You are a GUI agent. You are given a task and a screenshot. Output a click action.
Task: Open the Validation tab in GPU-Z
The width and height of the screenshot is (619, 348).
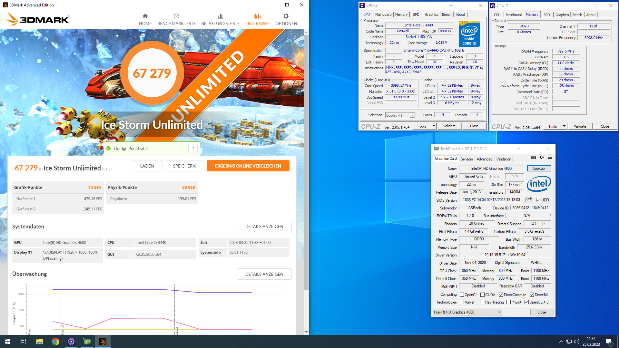pyautogui.click(x=504, y=159)
